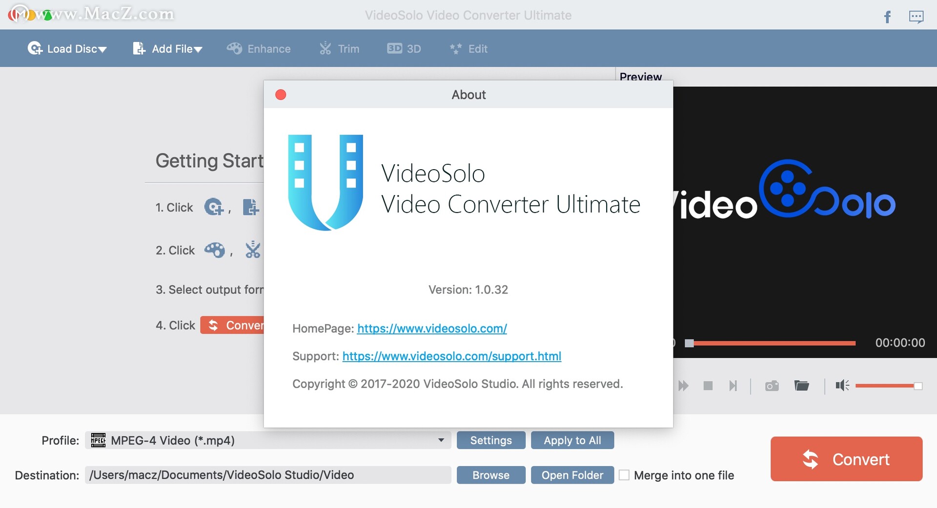
Task: Stop the preview playback
Action: pos(708,386)
